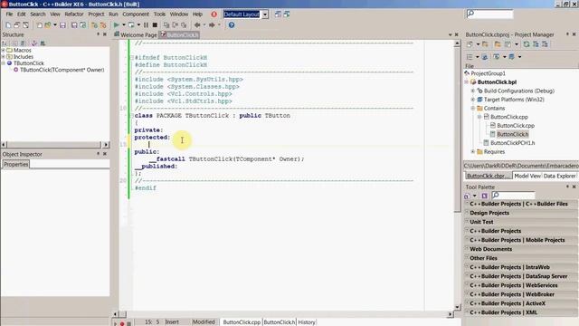Open the Run button dropdown arrow
The image size is (579, 326).
[124, 25]
